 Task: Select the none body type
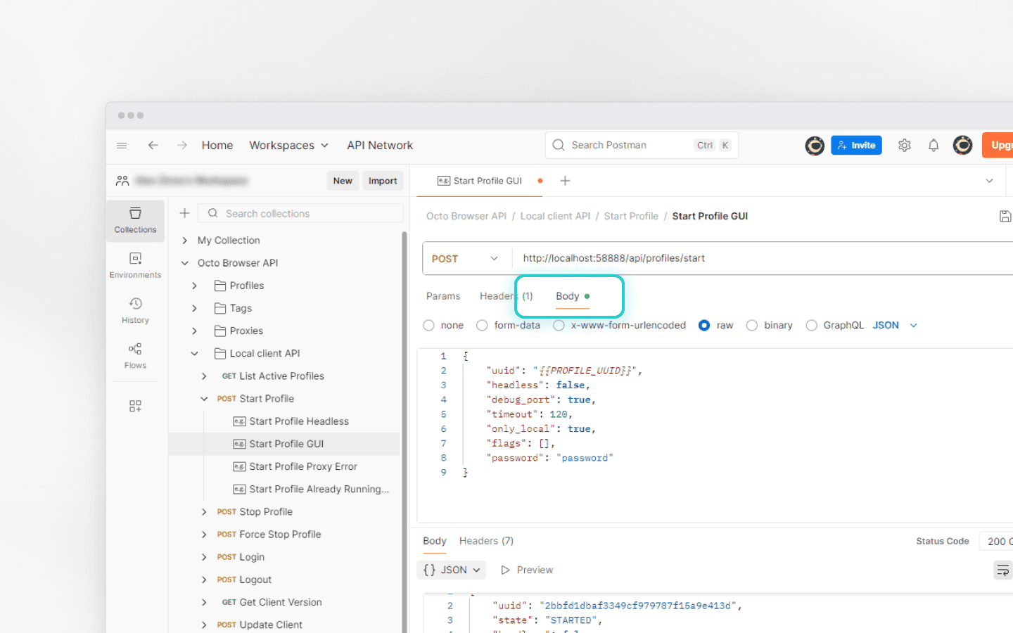pyautogui.click(x=428, y=326)
